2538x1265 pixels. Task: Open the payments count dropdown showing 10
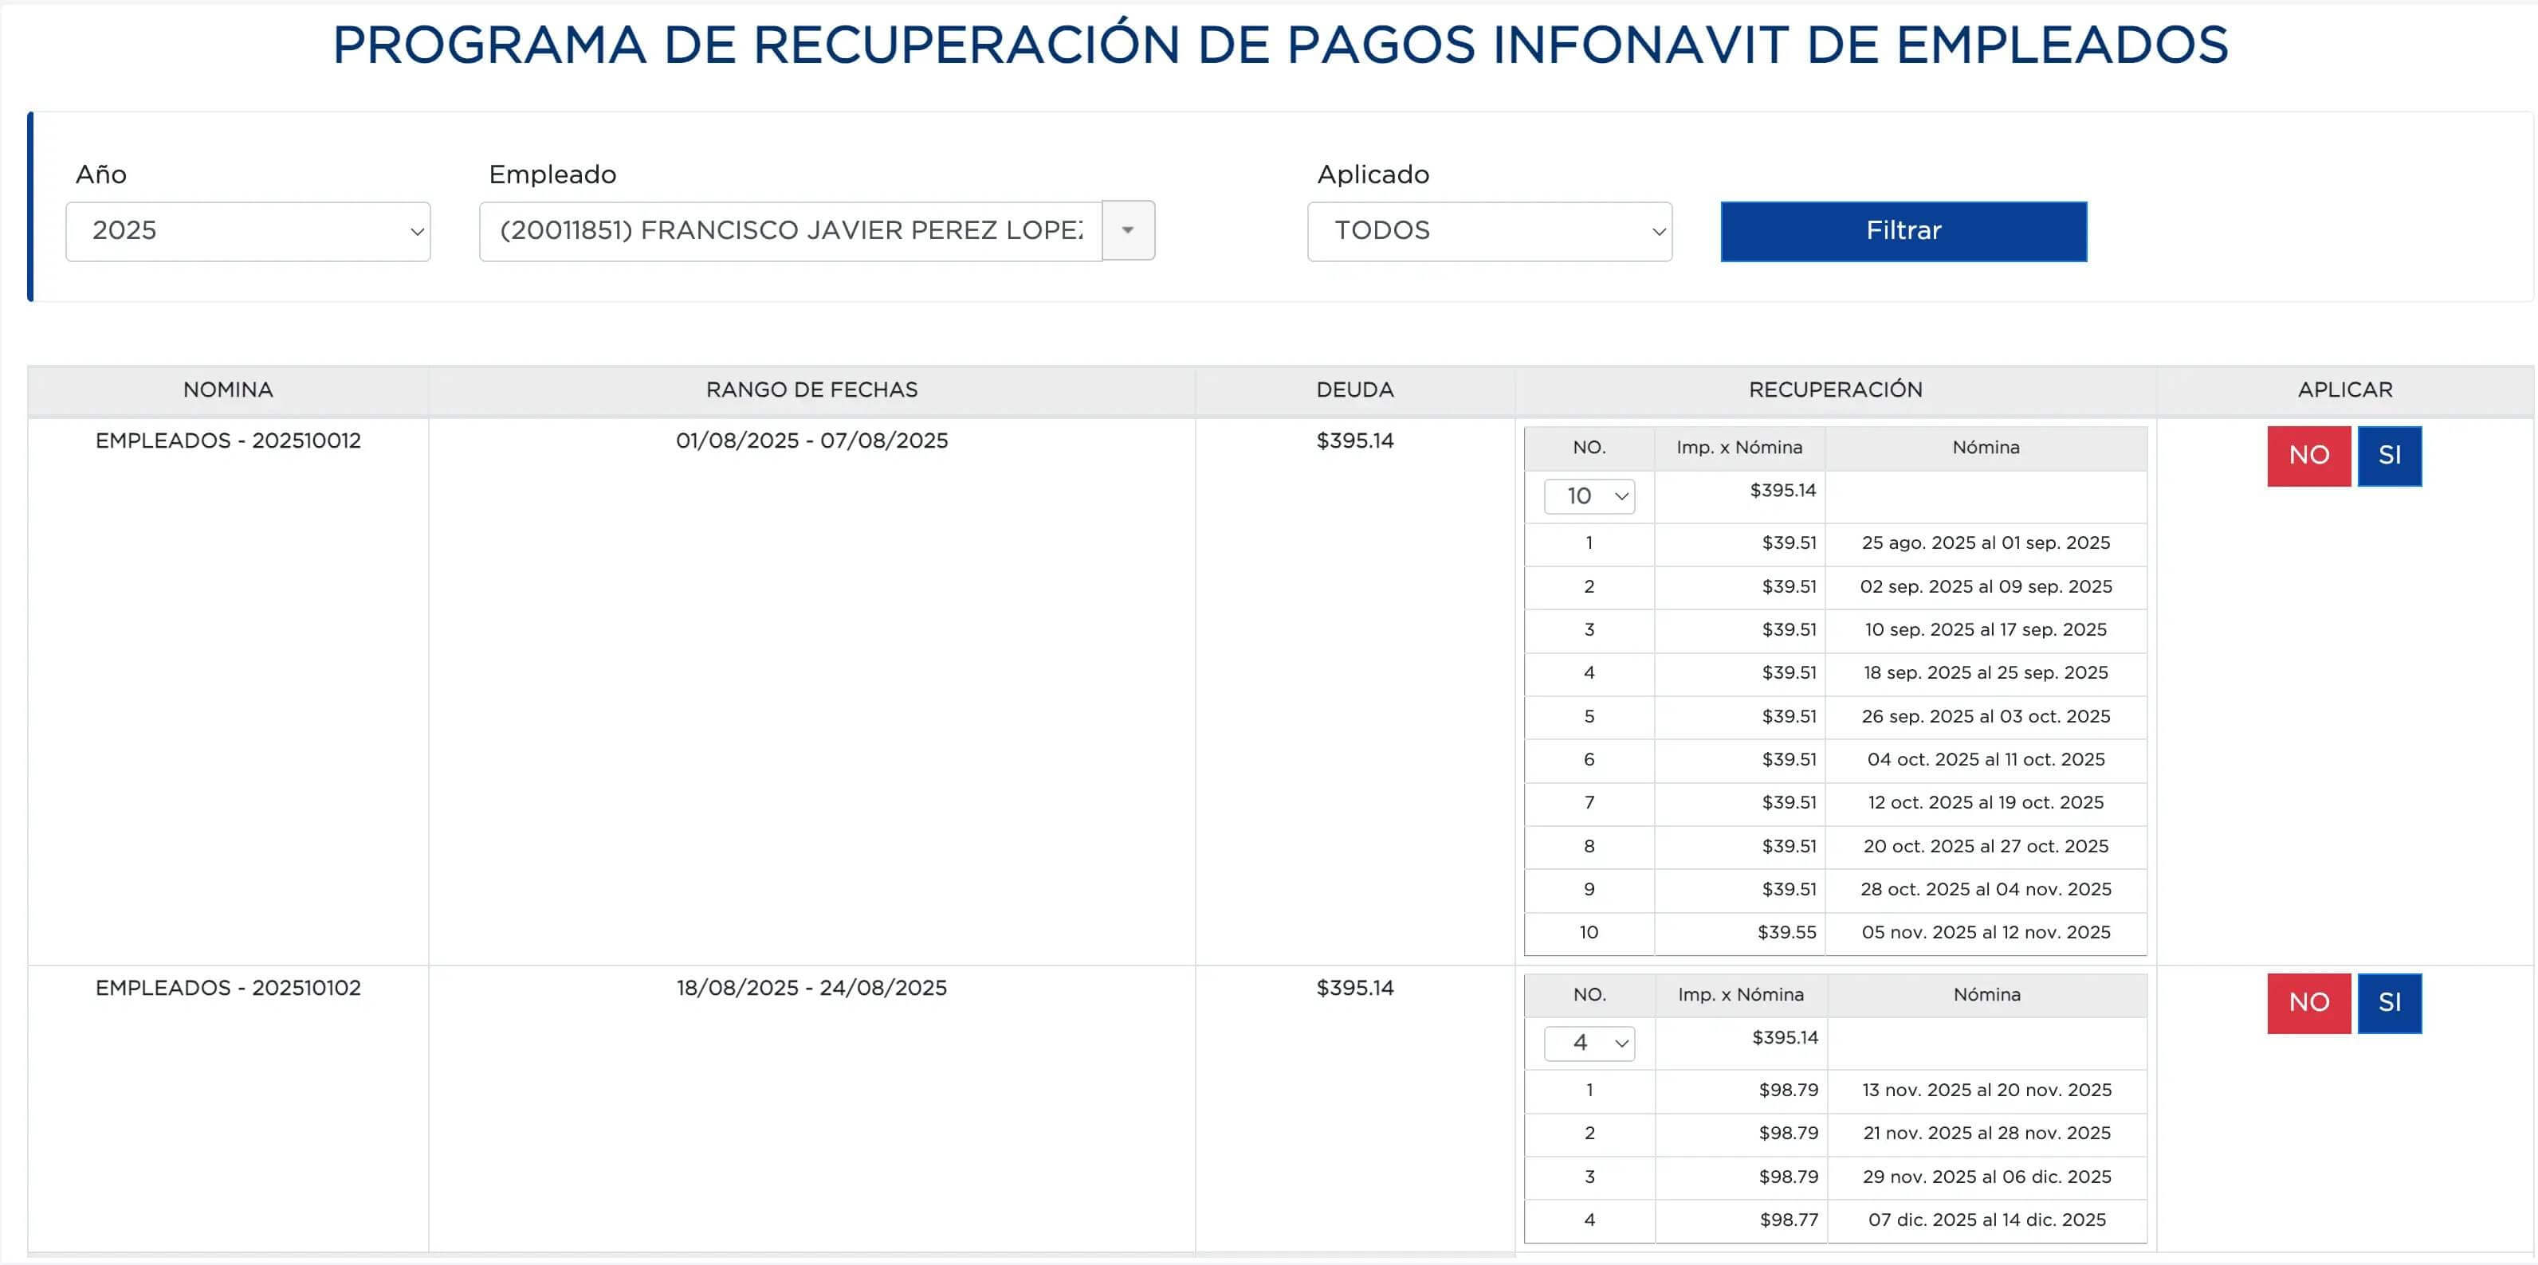(x=1588, y=496)
